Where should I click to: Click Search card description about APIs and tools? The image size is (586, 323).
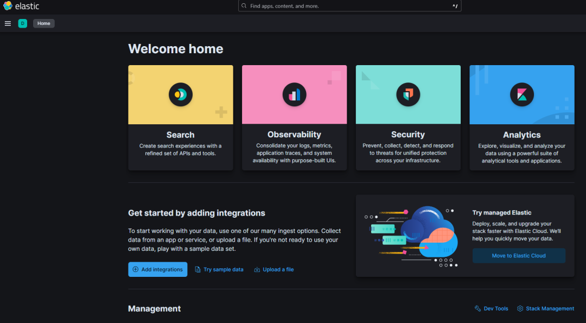(181, 149)
